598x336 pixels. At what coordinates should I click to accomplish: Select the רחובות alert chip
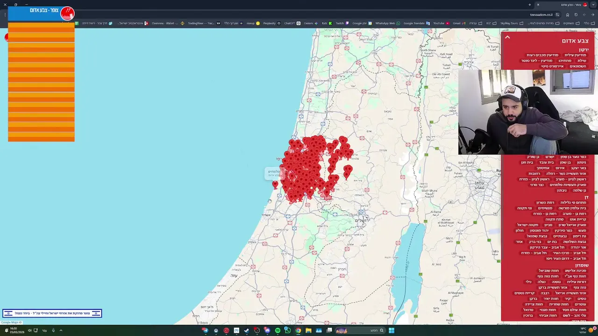(534, 174)
